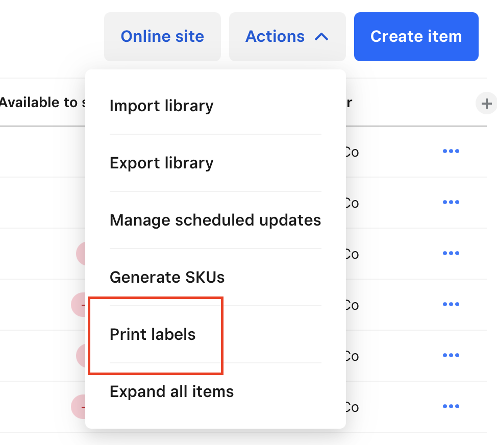Click the pink stock badge in the third row

81,254
